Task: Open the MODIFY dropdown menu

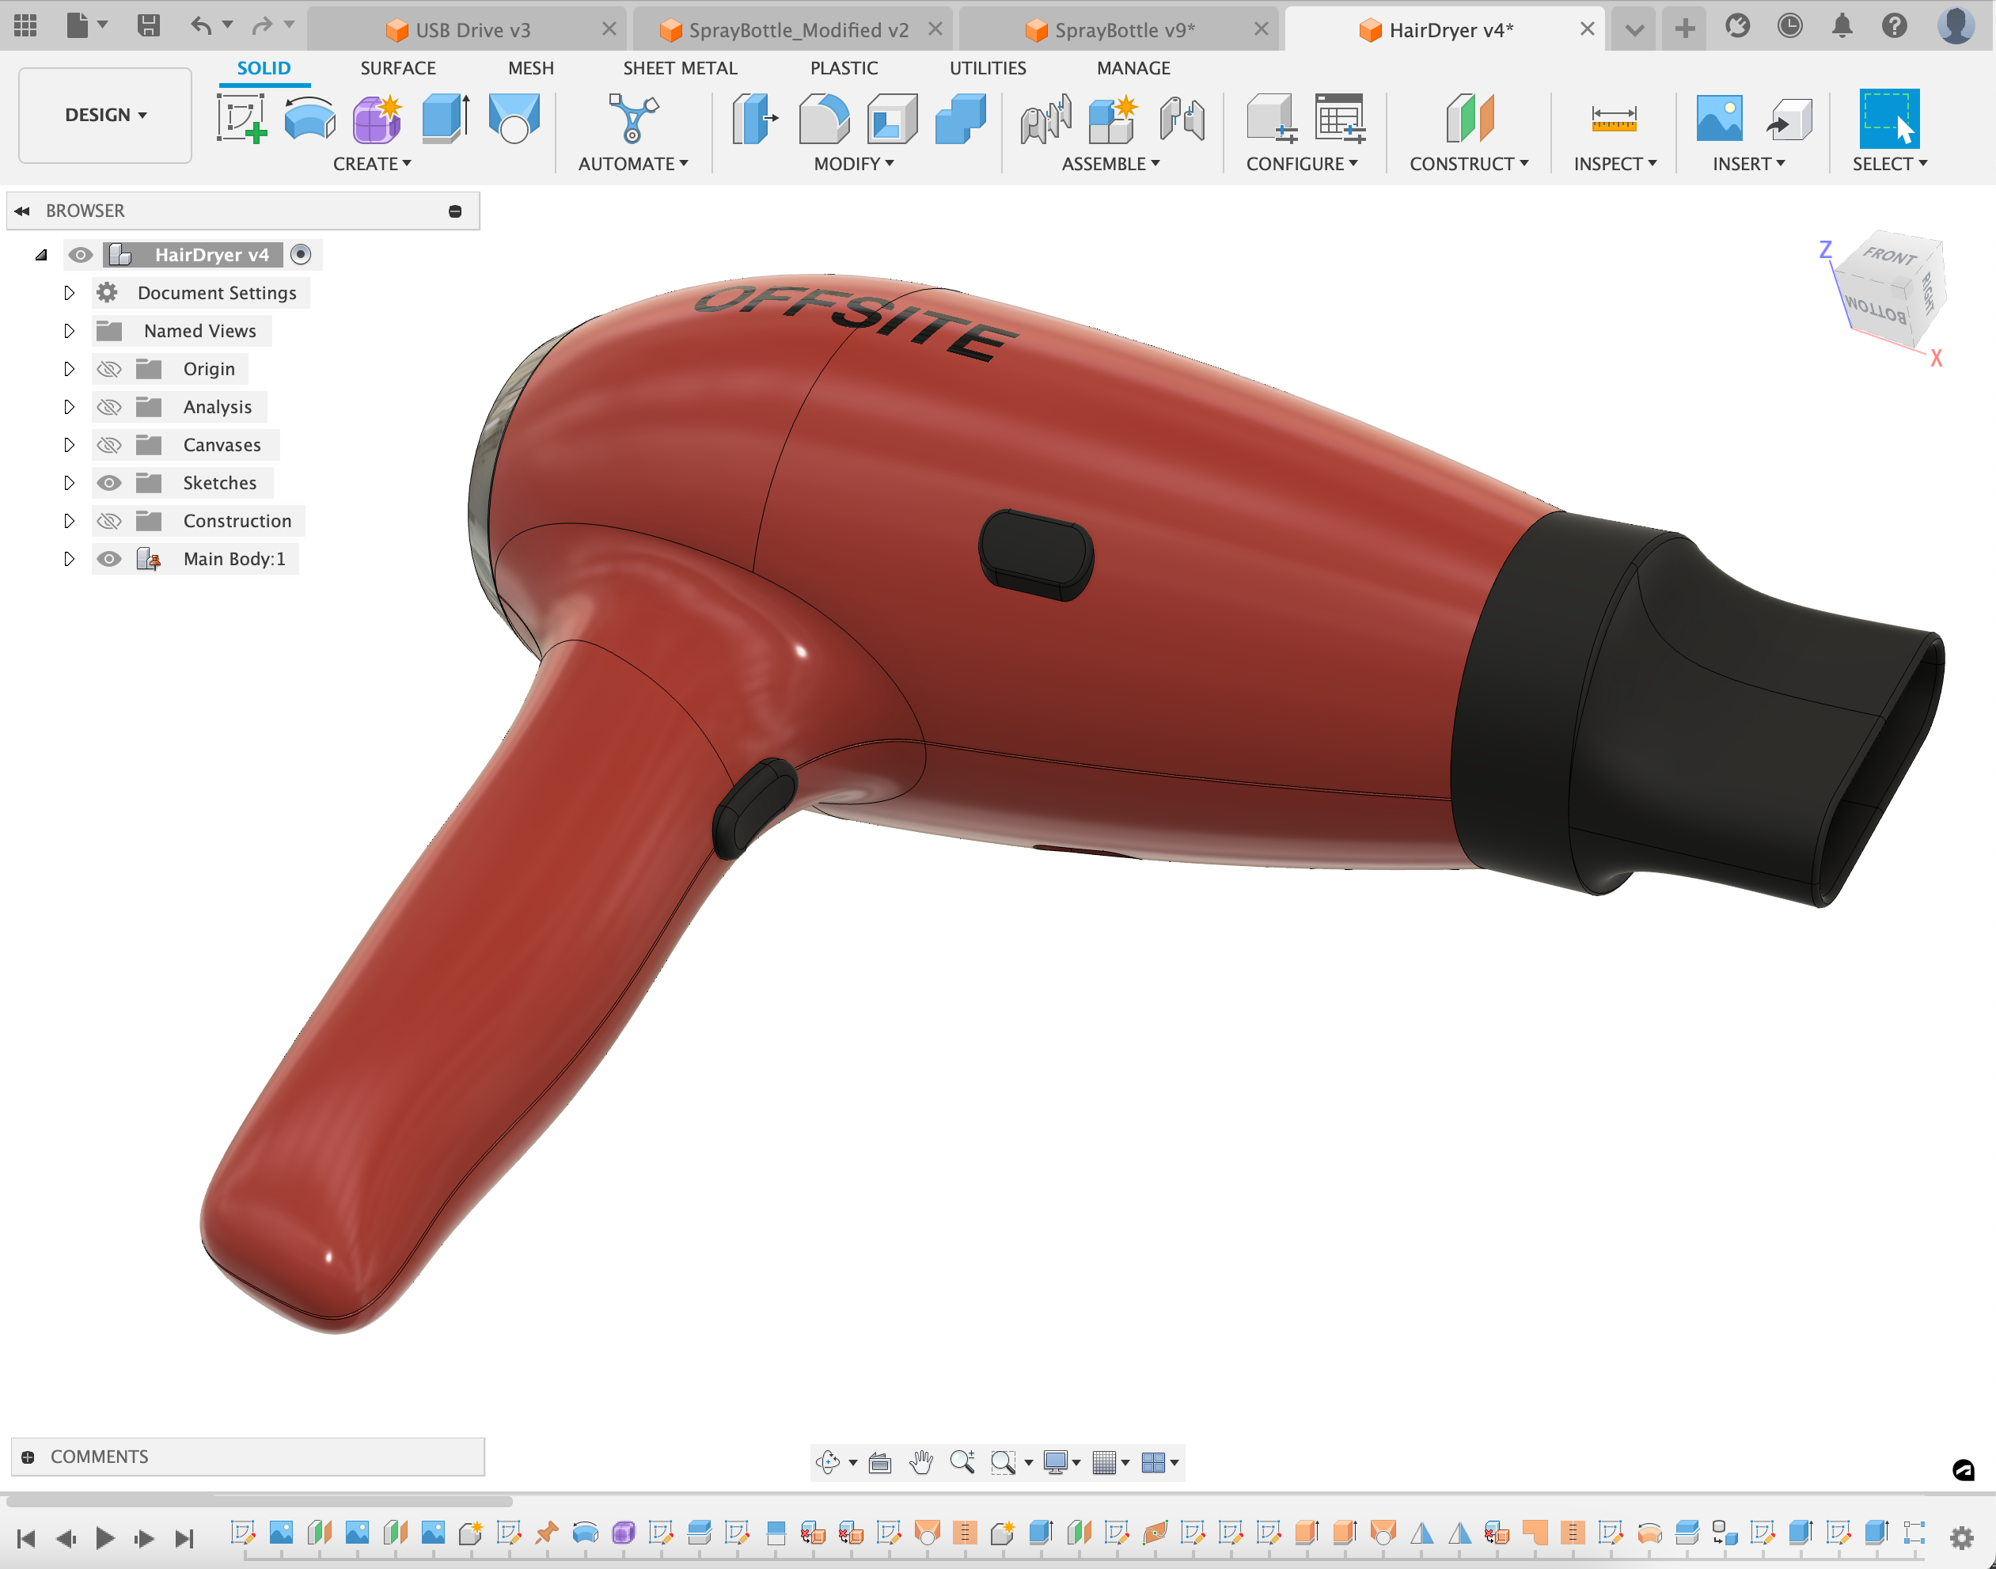Action: point(853,164)
